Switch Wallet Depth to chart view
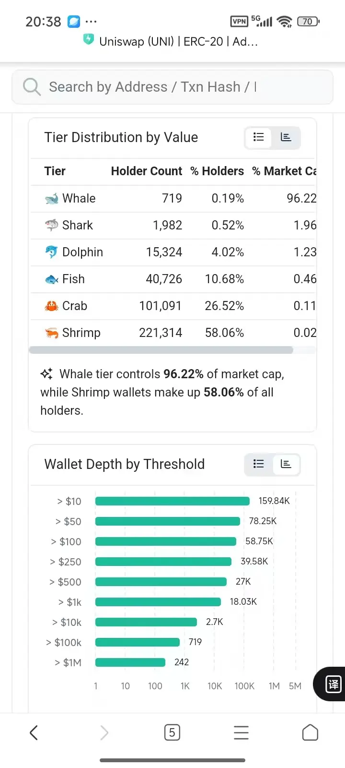 click(286, 464)
